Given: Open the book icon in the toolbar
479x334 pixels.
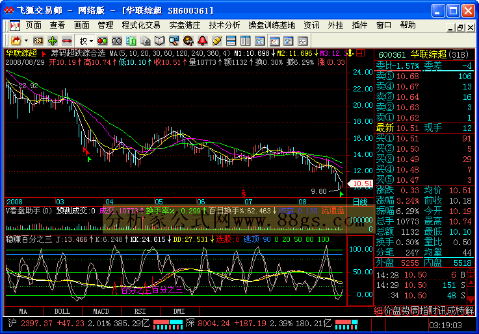Looking at the screenshot, I should click(x=159, y=40).
